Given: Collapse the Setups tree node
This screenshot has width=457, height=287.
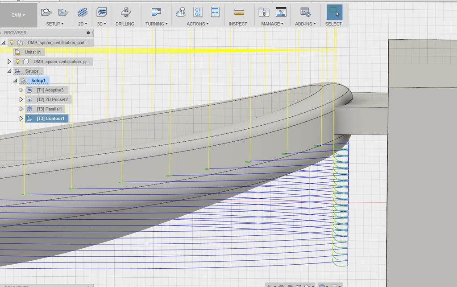Looking at the screenshot, I should [9, 71].
